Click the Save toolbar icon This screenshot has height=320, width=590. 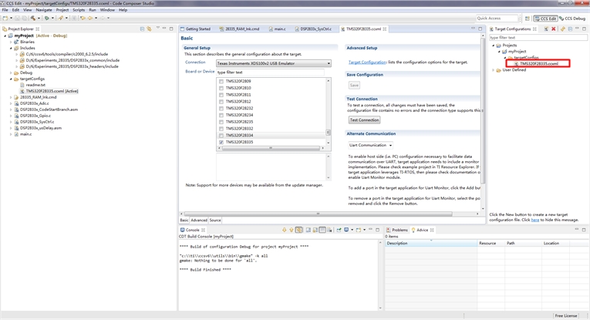(17, 18)
